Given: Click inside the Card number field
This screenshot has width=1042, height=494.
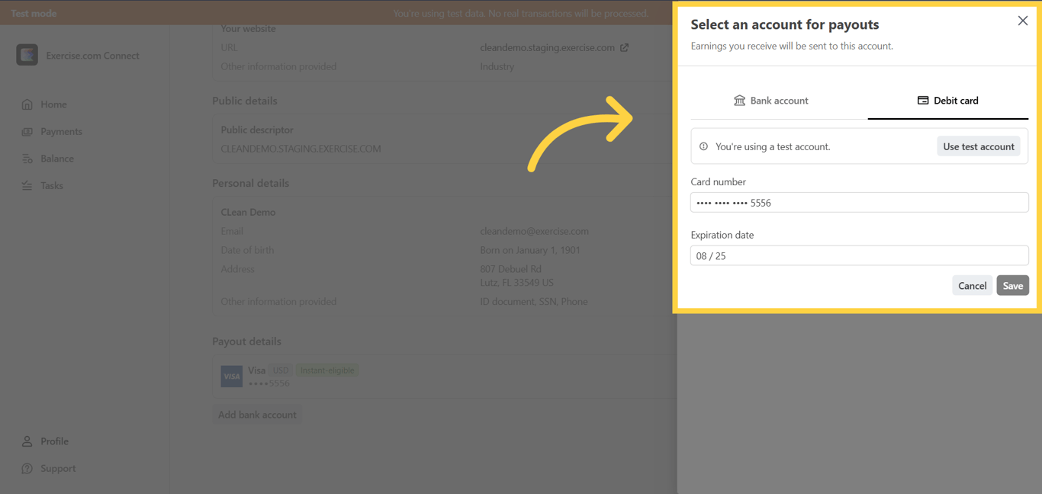Looking at the screenshot, I should coord(859,202).
